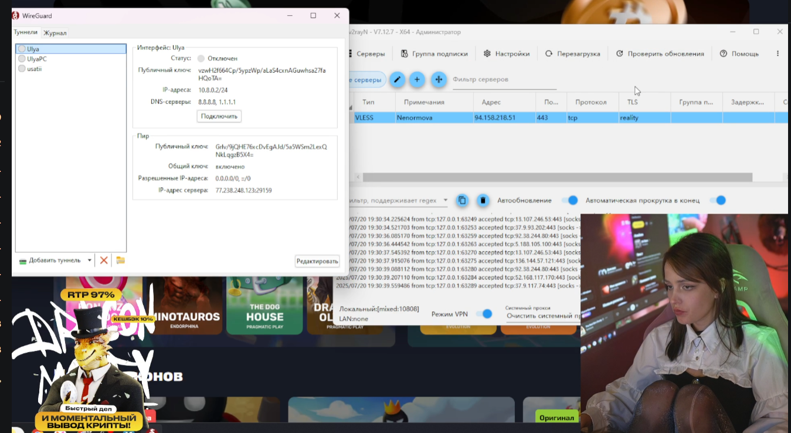The image size is (791, 433).
Task: Open the Настройки menu in v2rayN
Action: (x=507, y=53)
